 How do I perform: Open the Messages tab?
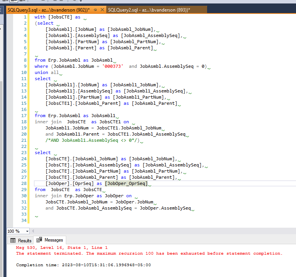click(x=50, y=240)
